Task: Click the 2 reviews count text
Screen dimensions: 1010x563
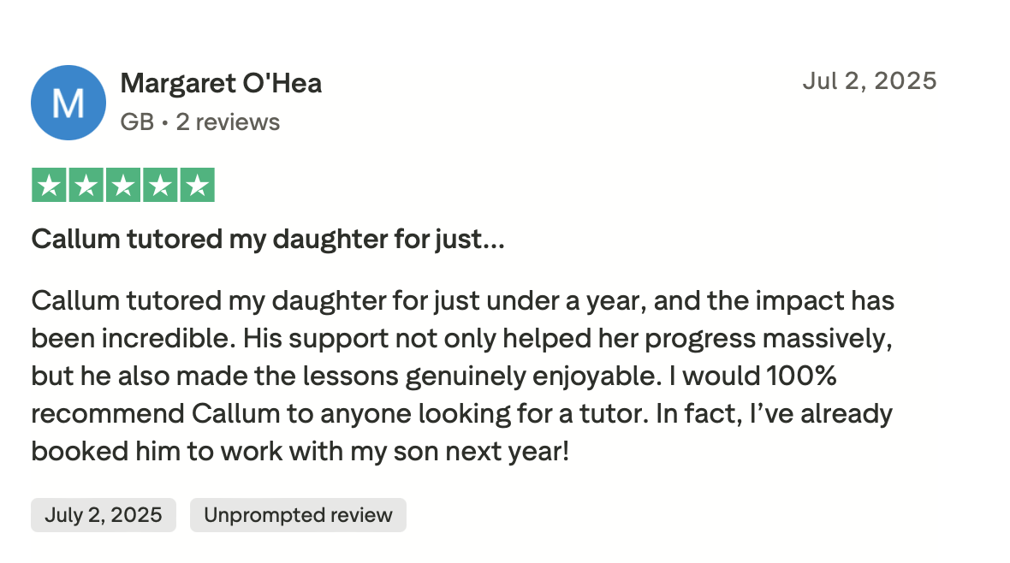Action: [x=228, y=121]
